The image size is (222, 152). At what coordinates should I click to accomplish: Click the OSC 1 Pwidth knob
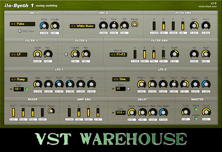coord(55,26)
